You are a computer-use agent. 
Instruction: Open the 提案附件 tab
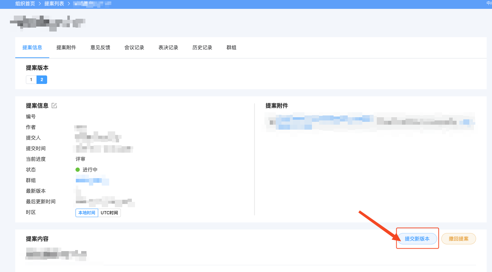click(x=66, y=47)
